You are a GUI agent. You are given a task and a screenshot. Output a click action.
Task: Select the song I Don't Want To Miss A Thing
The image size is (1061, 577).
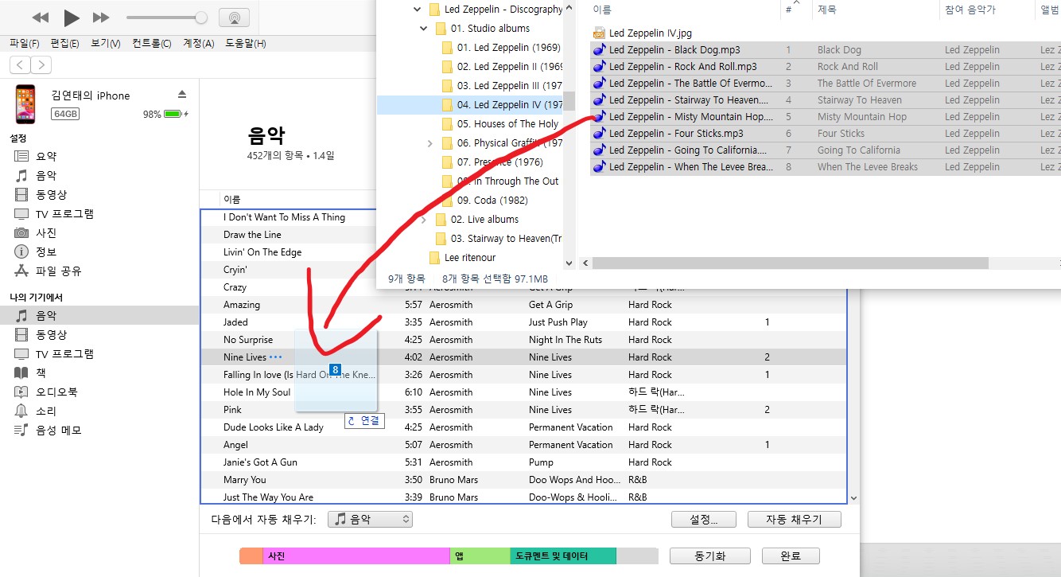pos(284,217)
